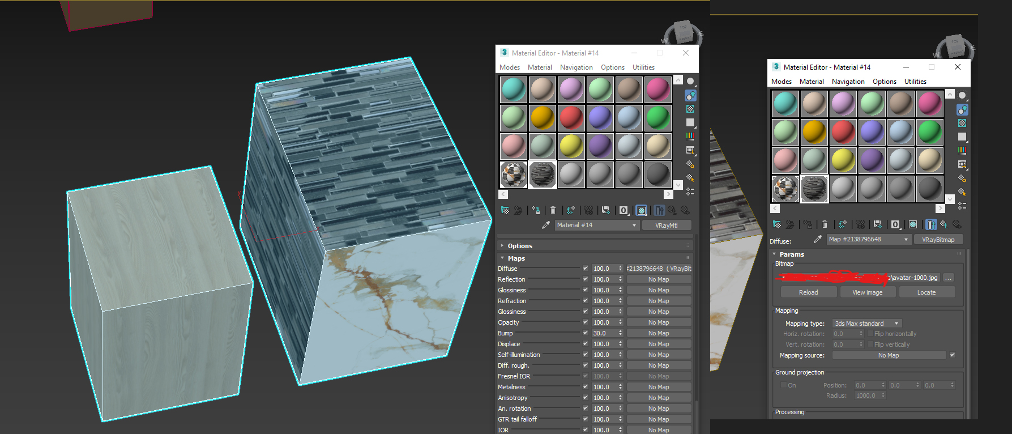Click Go to Parent icon in VRayBitmap editor
The image size is (1012, 434).
[944, 224]
